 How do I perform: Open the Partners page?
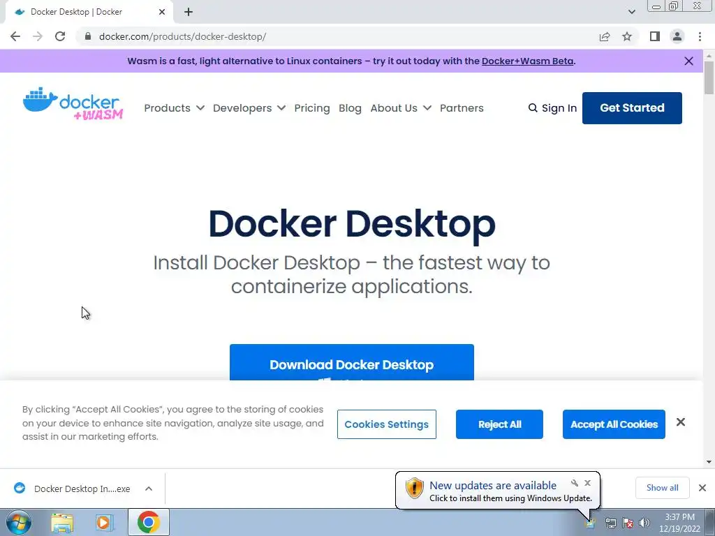click(x=462, y=108)
